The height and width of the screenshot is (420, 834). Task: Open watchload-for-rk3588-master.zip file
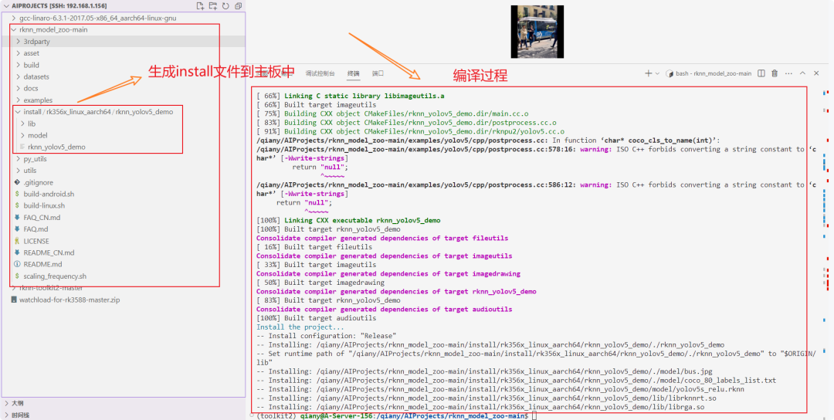click(69, 300)
